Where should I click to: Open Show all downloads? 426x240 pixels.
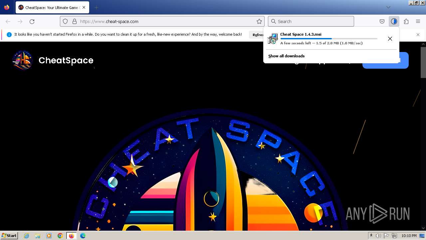point(287,56)
